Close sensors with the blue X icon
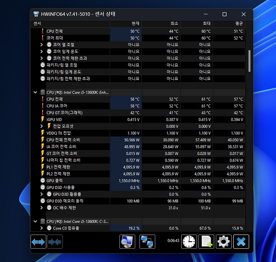The width and height of the screenshot is (276, 262). (x=241, y=242)
